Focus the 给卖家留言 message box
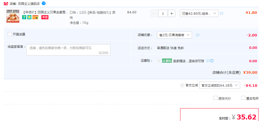Screen dimensions: 263x121 point(68,50)
